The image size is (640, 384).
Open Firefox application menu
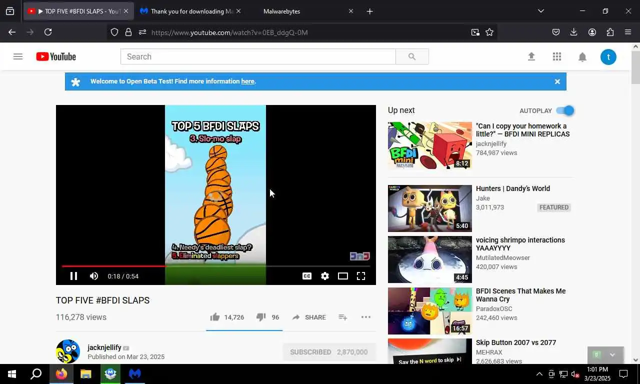click(628, 32)
